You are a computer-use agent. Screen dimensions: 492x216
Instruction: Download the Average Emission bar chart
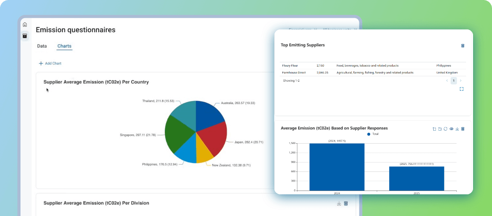[x=457, y=129]
